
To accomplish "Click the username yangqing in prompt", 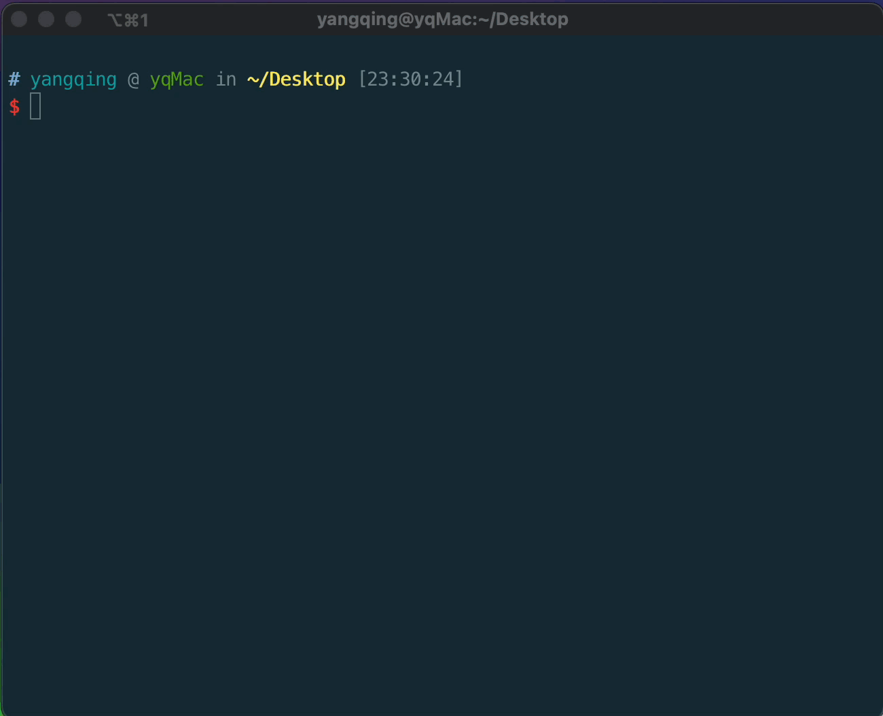I will coord(73,80).
